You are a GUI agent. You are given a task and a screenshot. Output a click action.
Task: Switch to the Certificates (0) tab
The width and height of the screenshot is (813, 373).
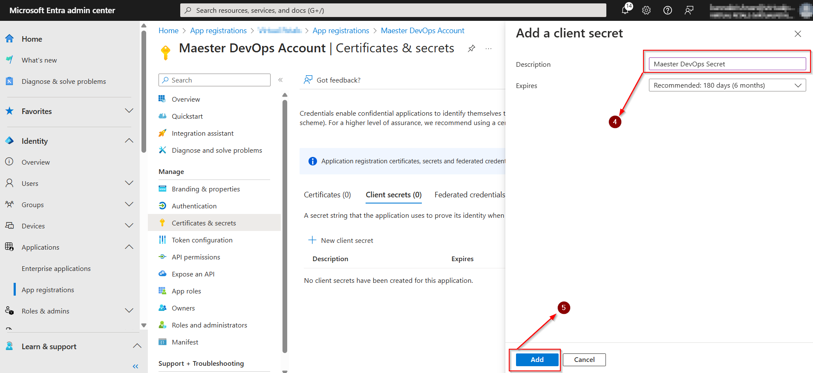pyautogui.click(x=327, y=195)
